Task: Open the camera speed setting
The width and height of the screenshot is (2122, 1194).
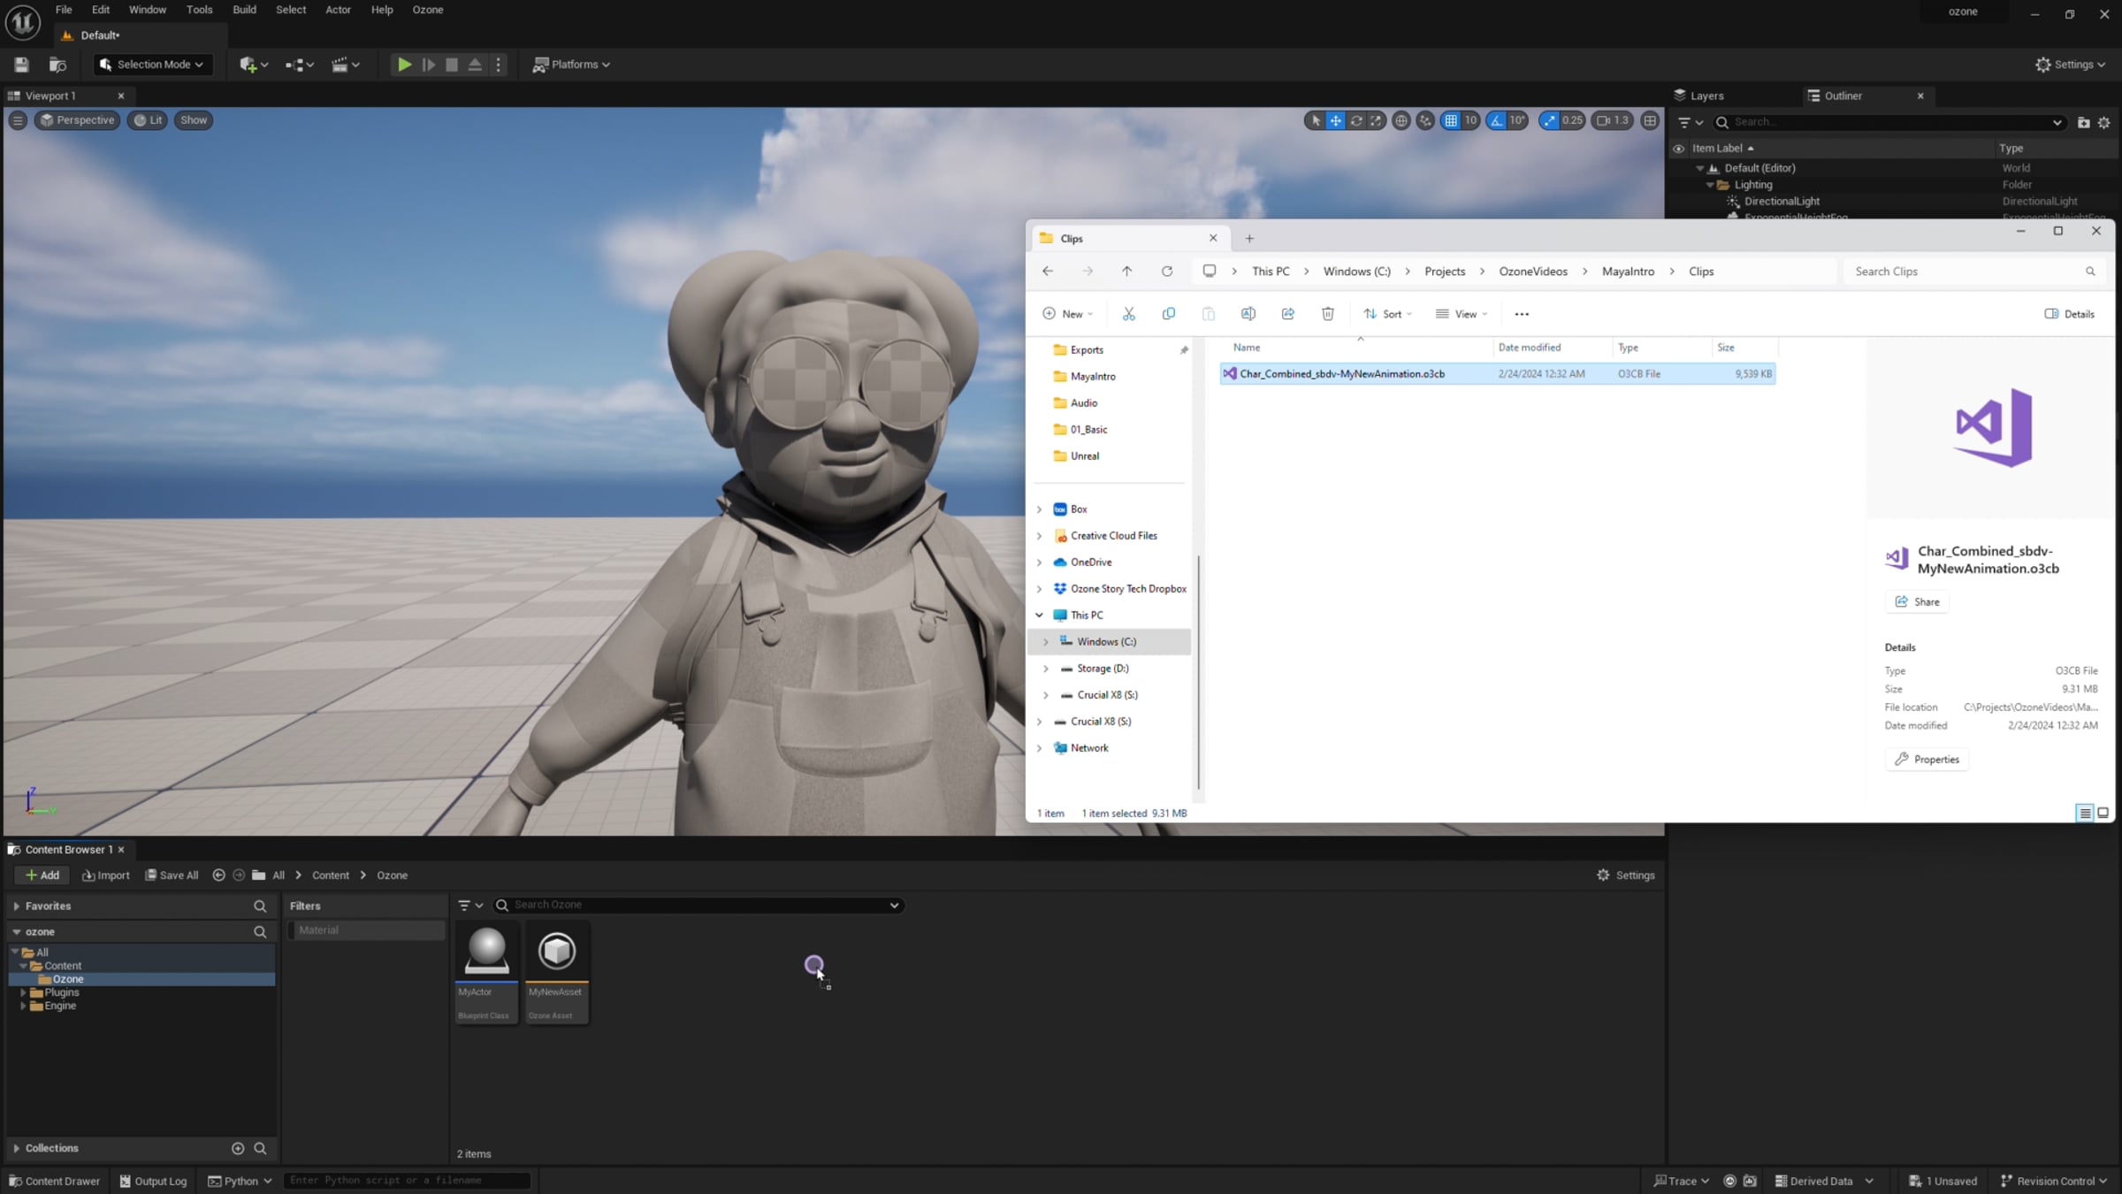Action: pos(1612,120)
